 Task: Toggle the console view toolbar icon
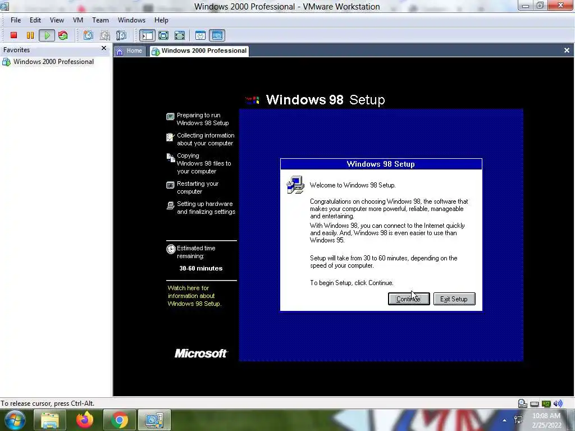[x=217, y=35]
